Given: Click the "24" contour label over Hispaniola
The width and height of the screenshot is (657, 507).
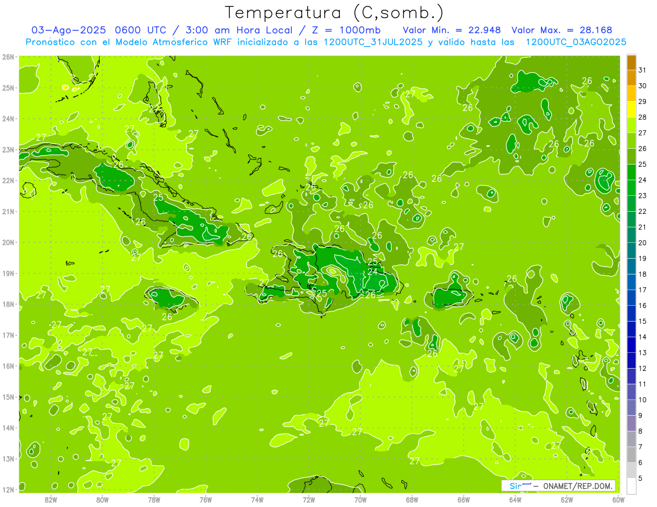Looking at the screenshot, I should [373, 271].
